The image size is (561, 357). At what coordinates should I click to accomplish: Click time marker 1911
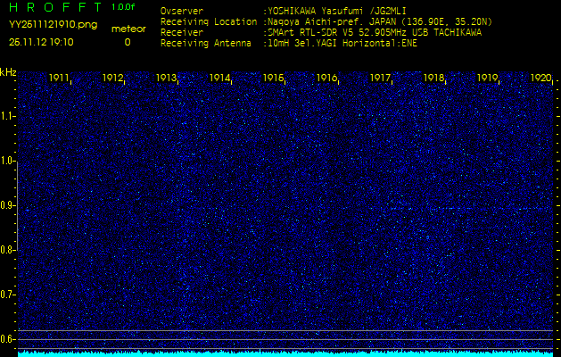point(59,78)
